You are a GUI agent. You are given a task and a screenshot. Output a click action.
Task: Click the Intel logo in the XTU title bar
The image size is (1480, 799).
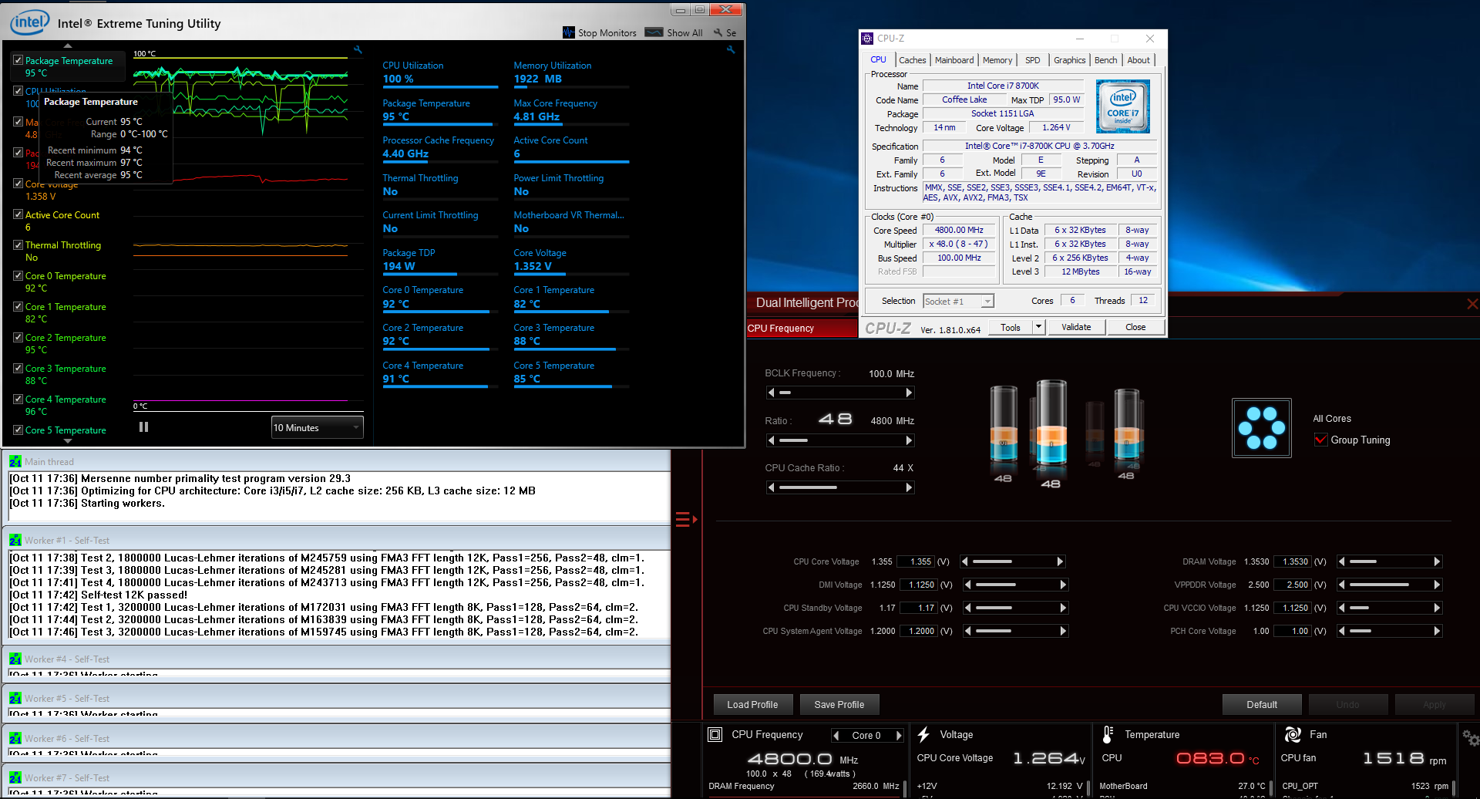(x=30, y=22)
